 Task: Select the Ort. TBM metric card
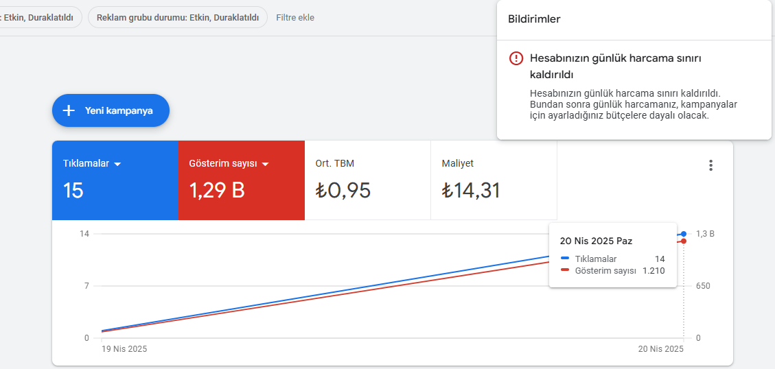(x=368, y=180)
